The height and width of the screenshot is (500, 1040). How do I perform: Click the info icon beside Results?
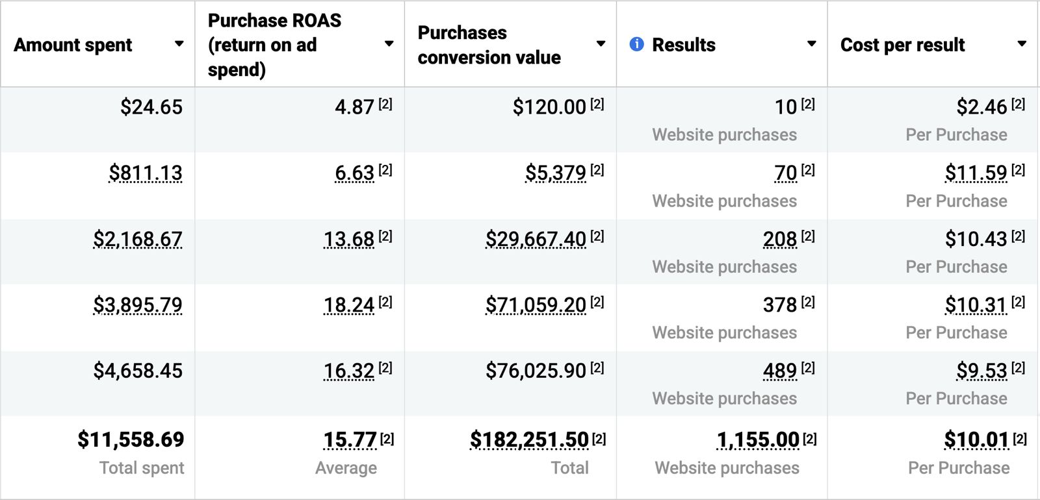pyautogui.click(x=636, y=44)
